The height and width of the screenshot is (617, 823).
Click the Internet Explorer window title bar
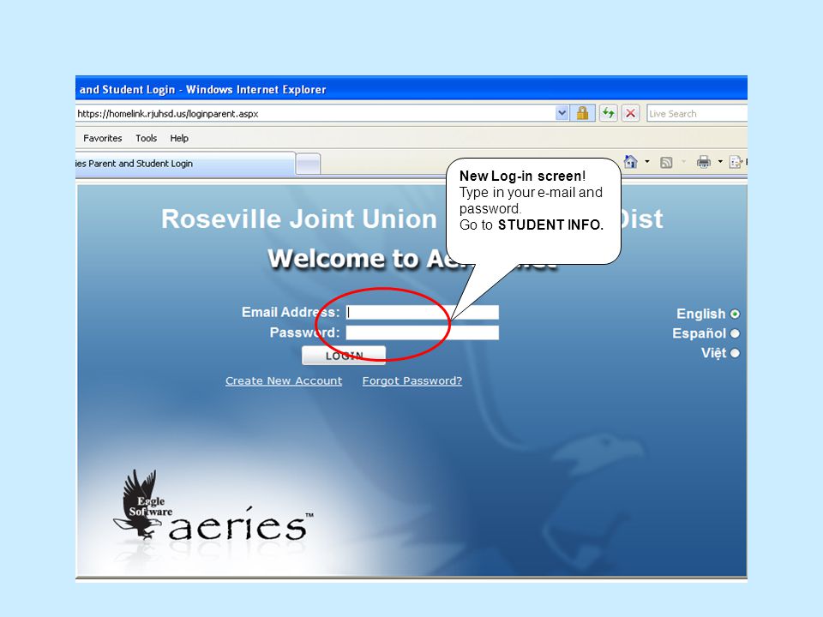(x=411, y=88)
